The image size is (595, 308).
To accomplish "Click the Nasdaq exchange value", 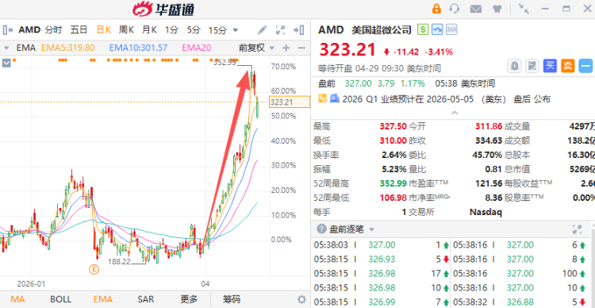I will tap(486, 212).
